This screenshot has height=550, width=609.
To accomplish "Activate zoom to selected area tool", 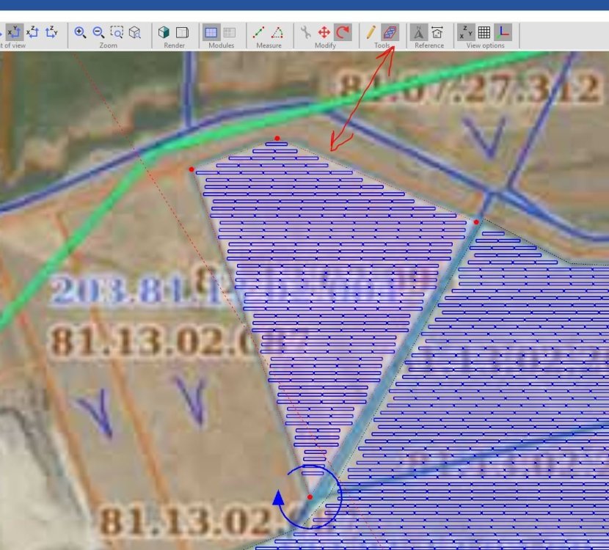I will pyautogui.click(x=117, y=32).
